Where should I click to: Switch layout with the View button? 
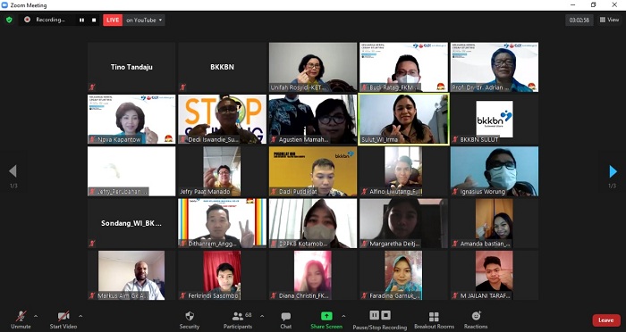pyautogui.click(x=609, y=20)
